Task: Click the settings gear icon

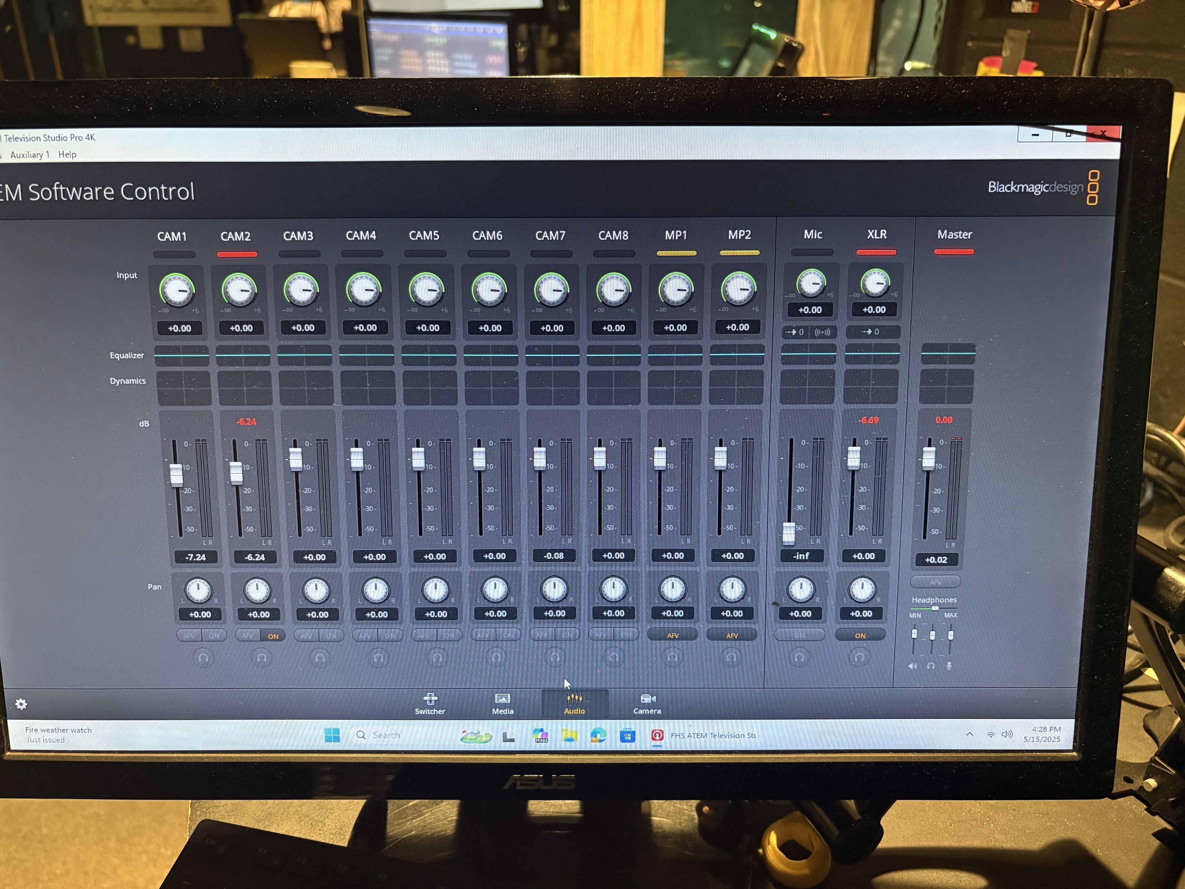Action: point(21,704)
